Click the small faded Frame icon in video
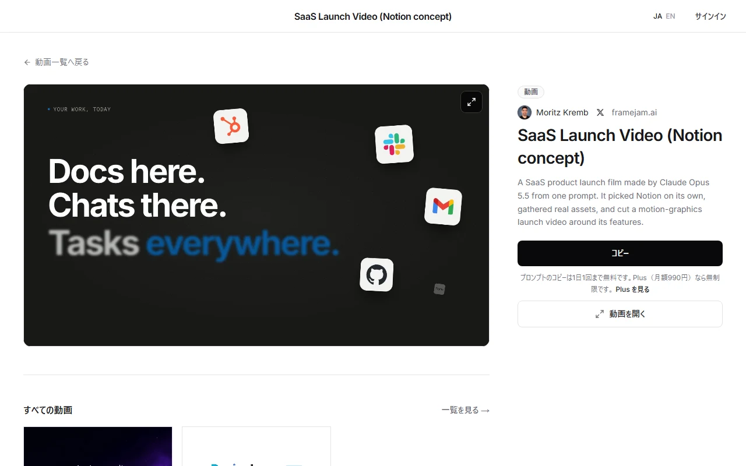The height and width of the screenshot is (466, 746). click(x=439, y=289)
